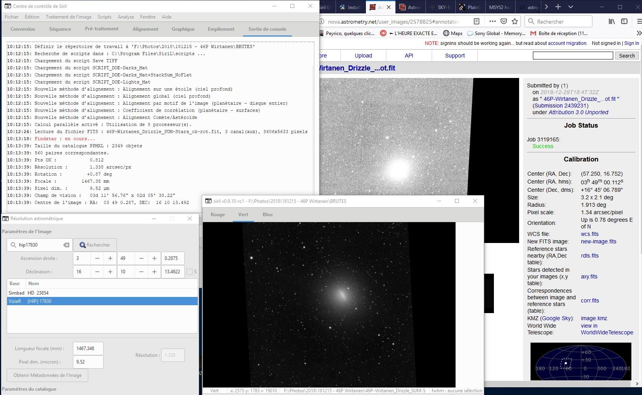Open a new browser tab
Viewport: 642px width, 395px height.
click(558, 7)
